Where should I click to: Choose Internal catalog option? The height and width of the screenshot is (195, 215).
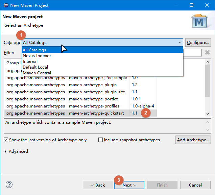point(102,62)
